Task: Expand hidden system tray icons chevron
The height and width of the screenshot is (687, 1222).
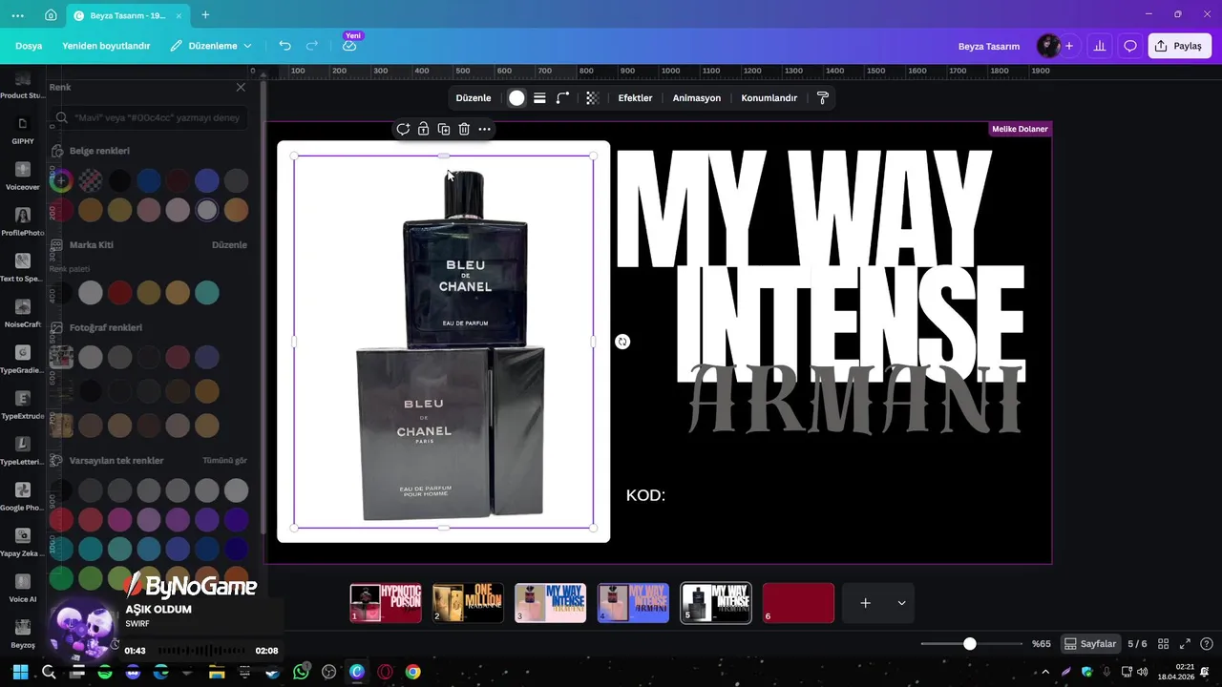Action: click(x=1044, y=672)
